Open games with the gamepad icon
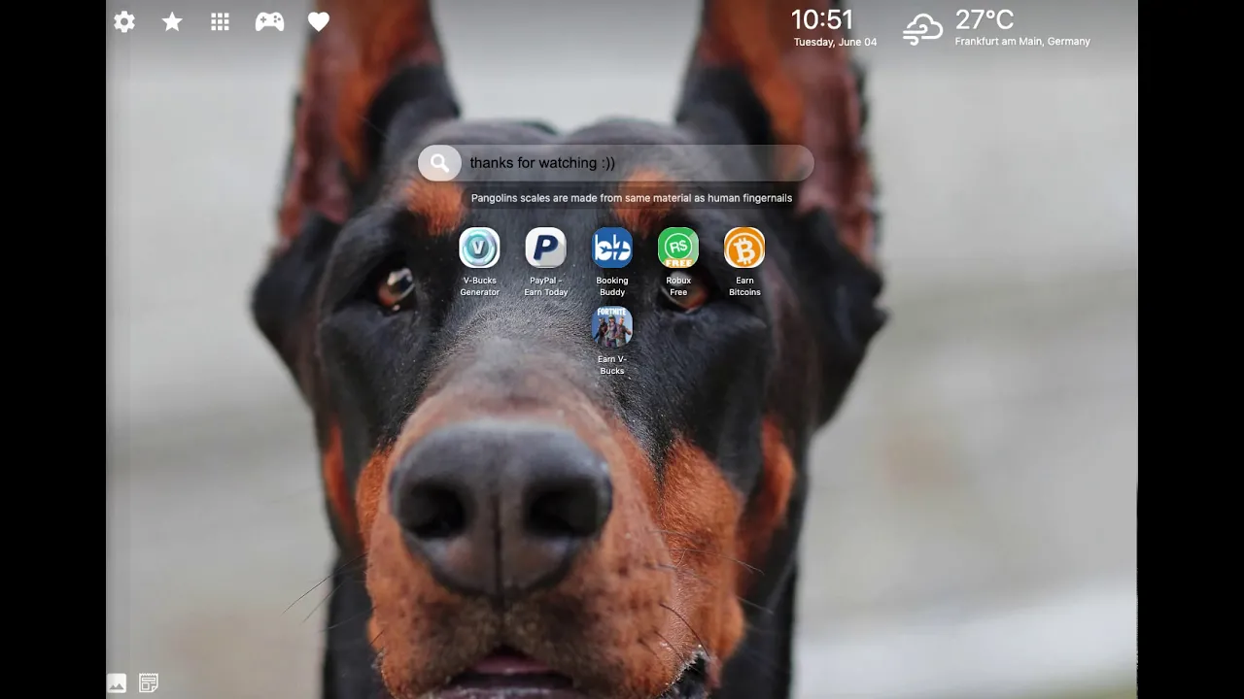Image resolution: width=1244 pixels, height=699 pixels. 269,21
